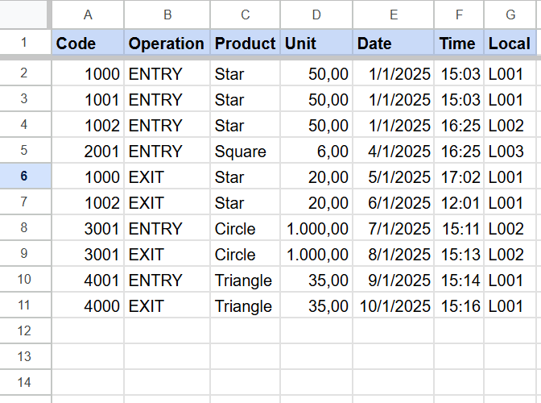Select the cell showing time 17:02

pyautogui.click(x=460, y=177)
